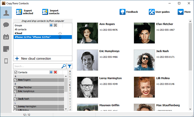Click the iPhone device icon in groups
Screen dimensions: 194x117
pyautogui.click(x=60, y=37)
